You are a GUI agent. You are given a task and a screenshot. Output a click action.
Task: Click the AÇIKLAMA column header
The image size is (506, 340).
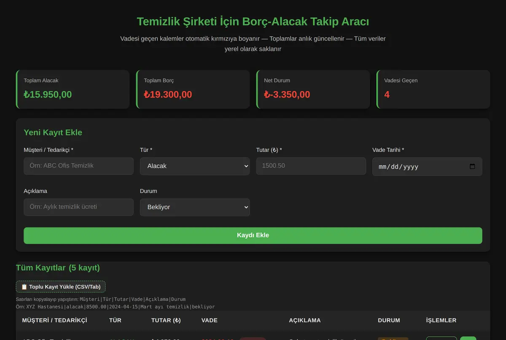pos(305,320)
